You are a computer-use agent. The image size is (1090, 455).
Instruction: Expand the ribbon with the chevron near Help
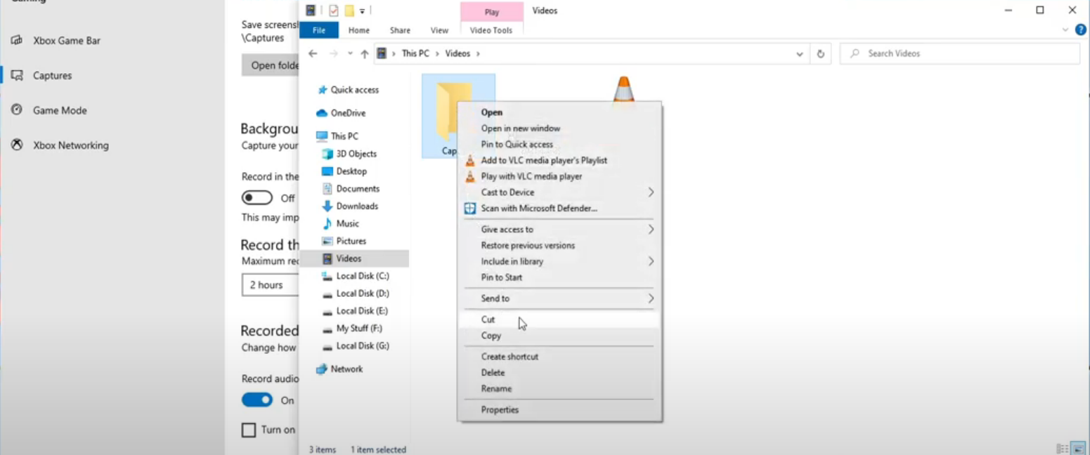tap(1065, 30)
